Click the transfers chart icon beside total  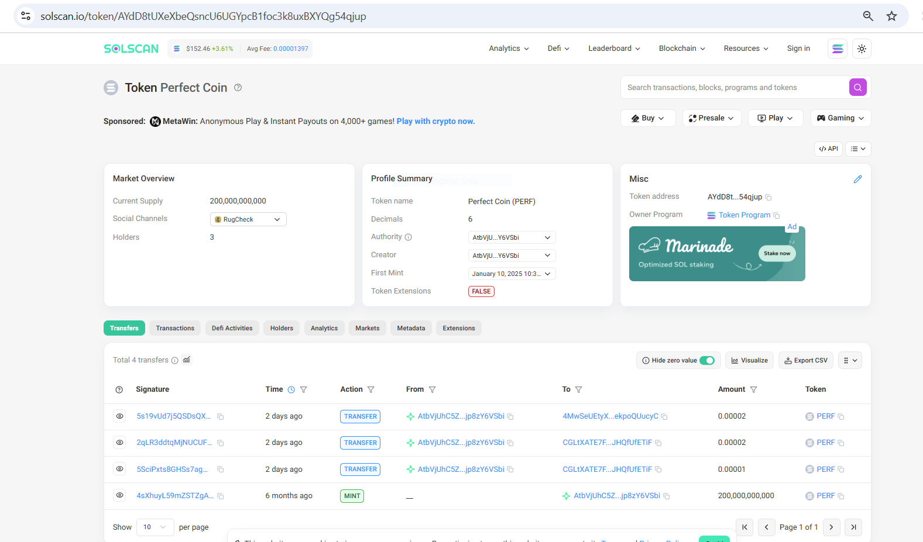point(187,360)
